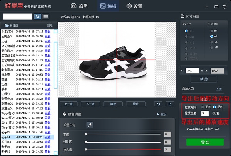Click 查看 link for 手表
The height and width of the screenshot is (156, 231).
pyautogui.click(x=48, y=89)
